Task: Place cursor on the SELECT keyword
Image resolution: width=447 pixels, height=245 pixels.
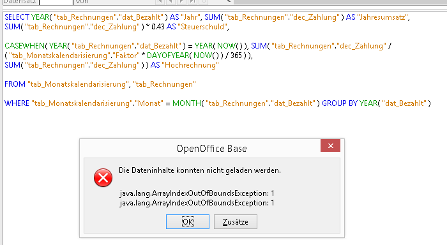Action: point(17,17)
